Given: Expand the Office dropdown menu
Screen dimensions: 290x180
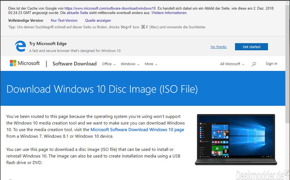Looking at the screenshot, I should (x=109, y=64).
